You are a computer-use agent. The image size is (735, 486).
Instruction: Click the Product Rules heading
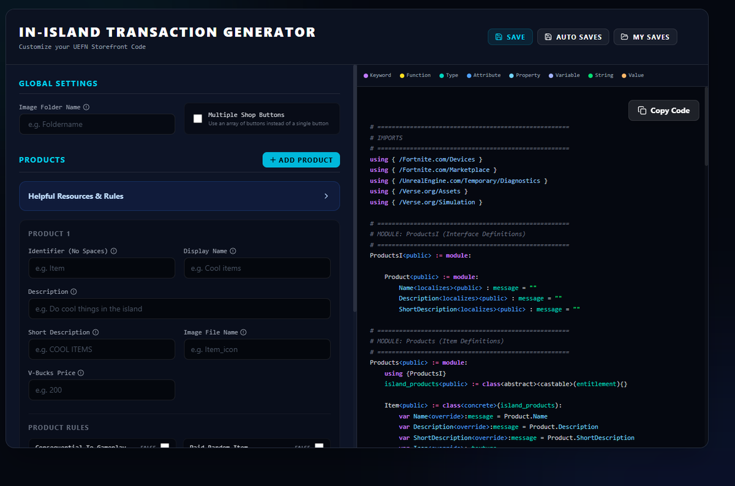tap(58, 427)
